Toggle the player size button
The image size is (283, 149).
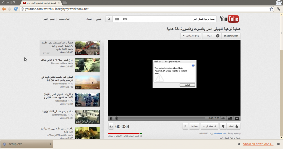(x=230, y=118)
